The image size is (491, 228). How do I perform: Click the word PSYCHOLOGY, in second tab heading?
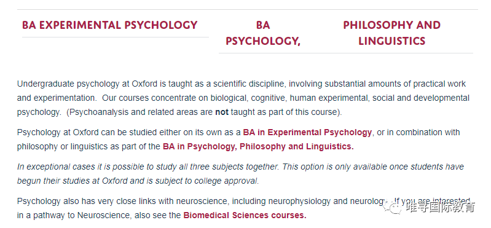click(263, 41)
